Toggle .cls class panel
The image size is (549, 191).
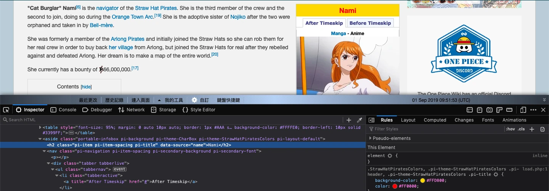[522, 129]
